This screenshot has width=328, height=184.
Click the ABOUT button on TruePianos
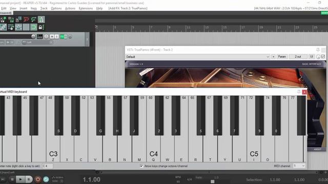tap(317, 149)
